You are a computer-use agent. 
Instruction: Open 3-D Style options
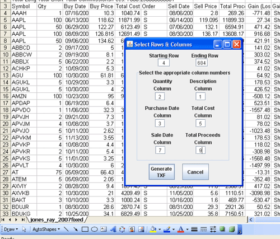point(232,229)
